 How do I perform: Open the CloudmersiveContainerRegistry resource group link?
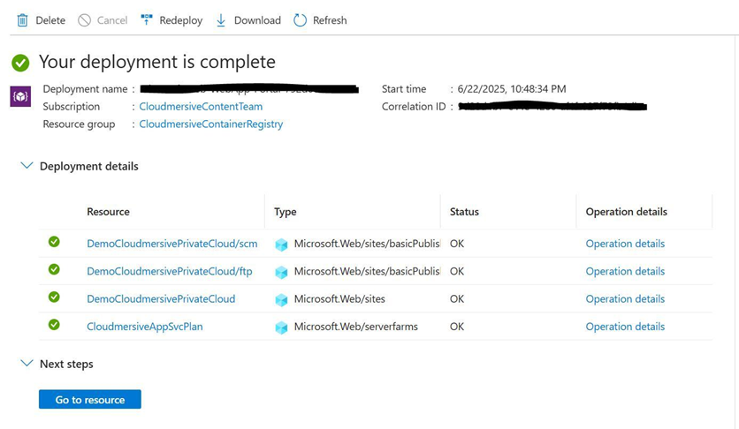click(x=211, y=124)
